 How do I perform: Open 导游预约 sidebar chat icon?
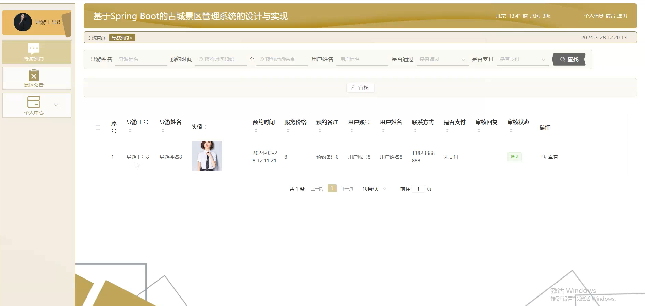coord(34,49)
